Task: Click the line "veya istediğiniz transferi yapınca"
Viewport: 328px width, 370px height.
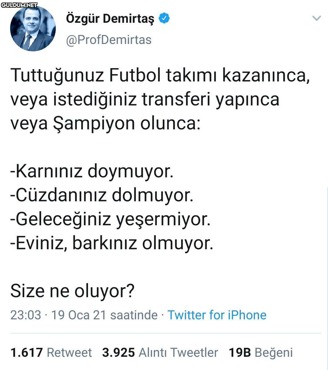Action: 145,99
